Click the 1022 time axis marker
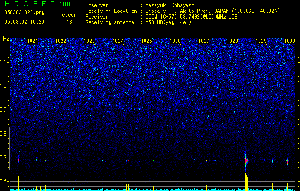 tap(61, 41)
